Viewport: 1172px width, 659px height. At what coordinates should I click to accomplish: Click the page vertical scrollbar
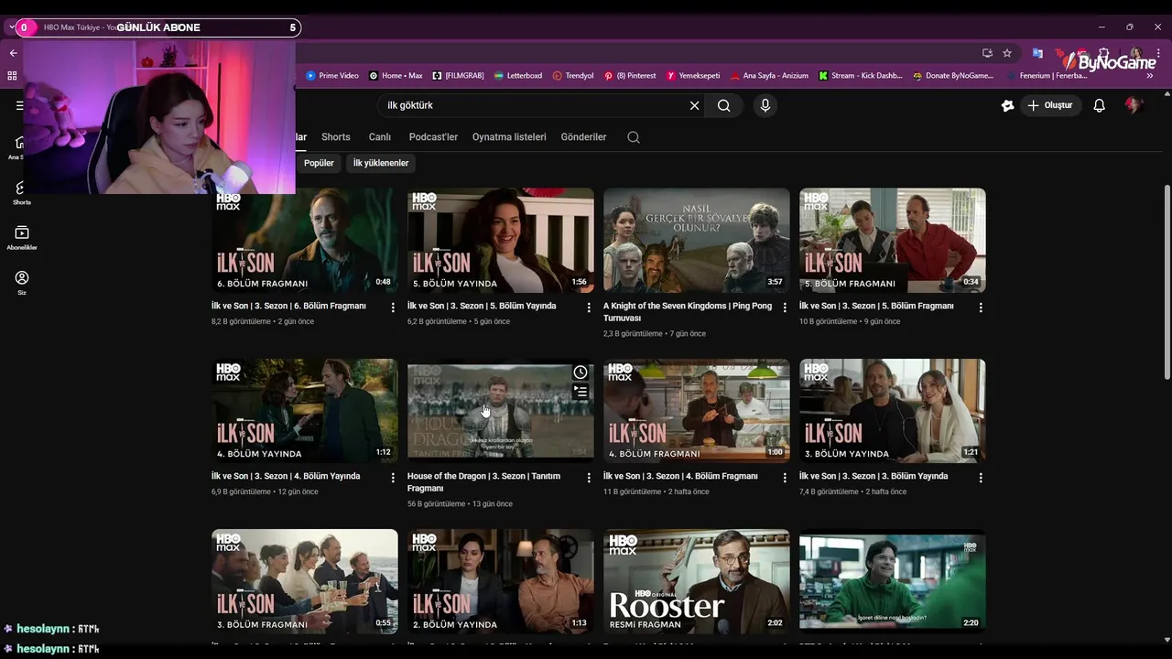(x=1167, y=282)
